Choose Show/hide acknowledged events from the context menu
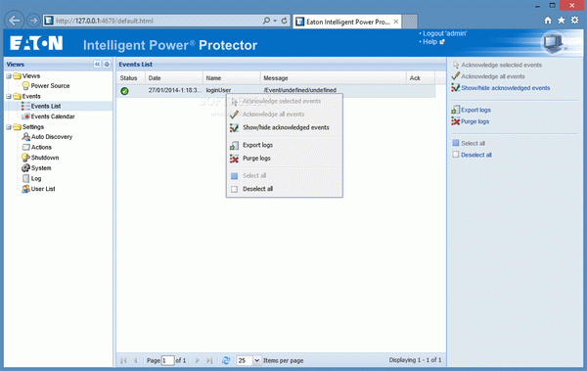The image size is (587, 371). [286, 127]
